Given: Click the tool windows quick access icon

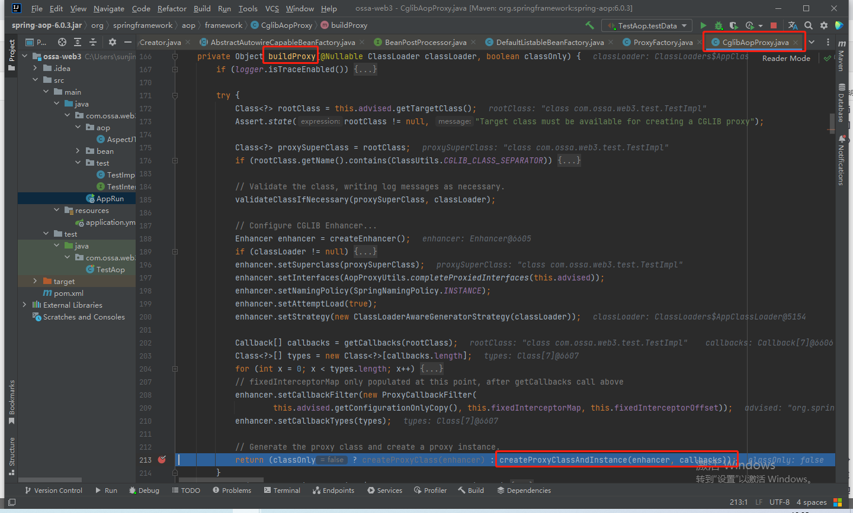Looking at the screenshot, I should click(12, 502).
